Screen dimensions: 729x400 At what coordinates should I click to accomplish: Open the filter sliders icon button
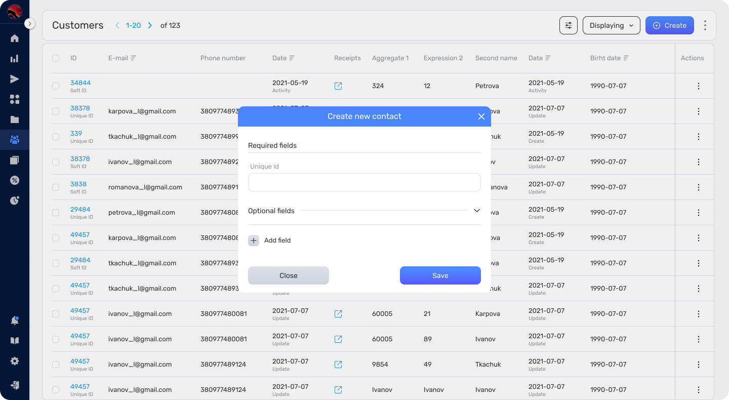(569, 25)
